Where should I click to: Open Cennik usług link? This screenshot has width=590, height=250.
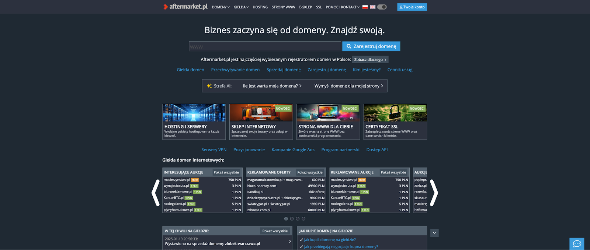pos(400,70)
